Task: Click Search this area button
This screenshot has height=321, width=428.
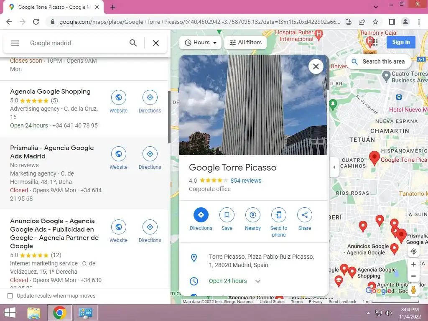Action: tap(379, 62)
